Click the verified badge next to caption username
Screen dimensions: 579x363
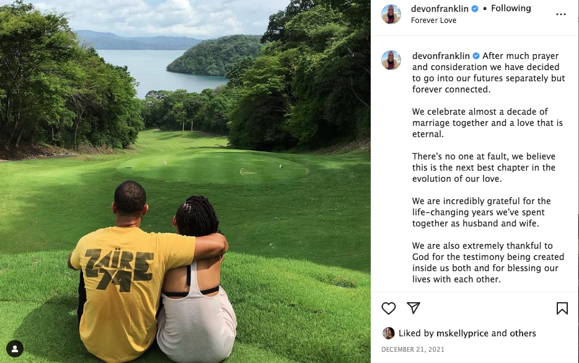tap(476, 56)
